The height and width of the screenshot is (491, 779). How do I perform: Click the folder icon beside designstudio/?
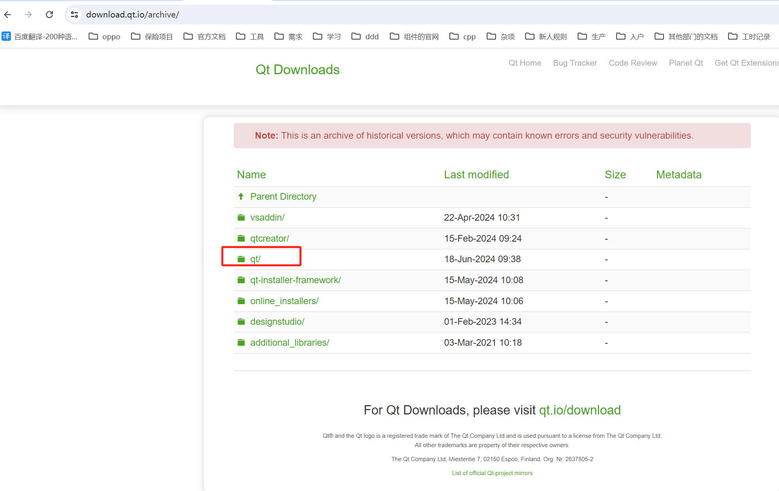[241, 322]
